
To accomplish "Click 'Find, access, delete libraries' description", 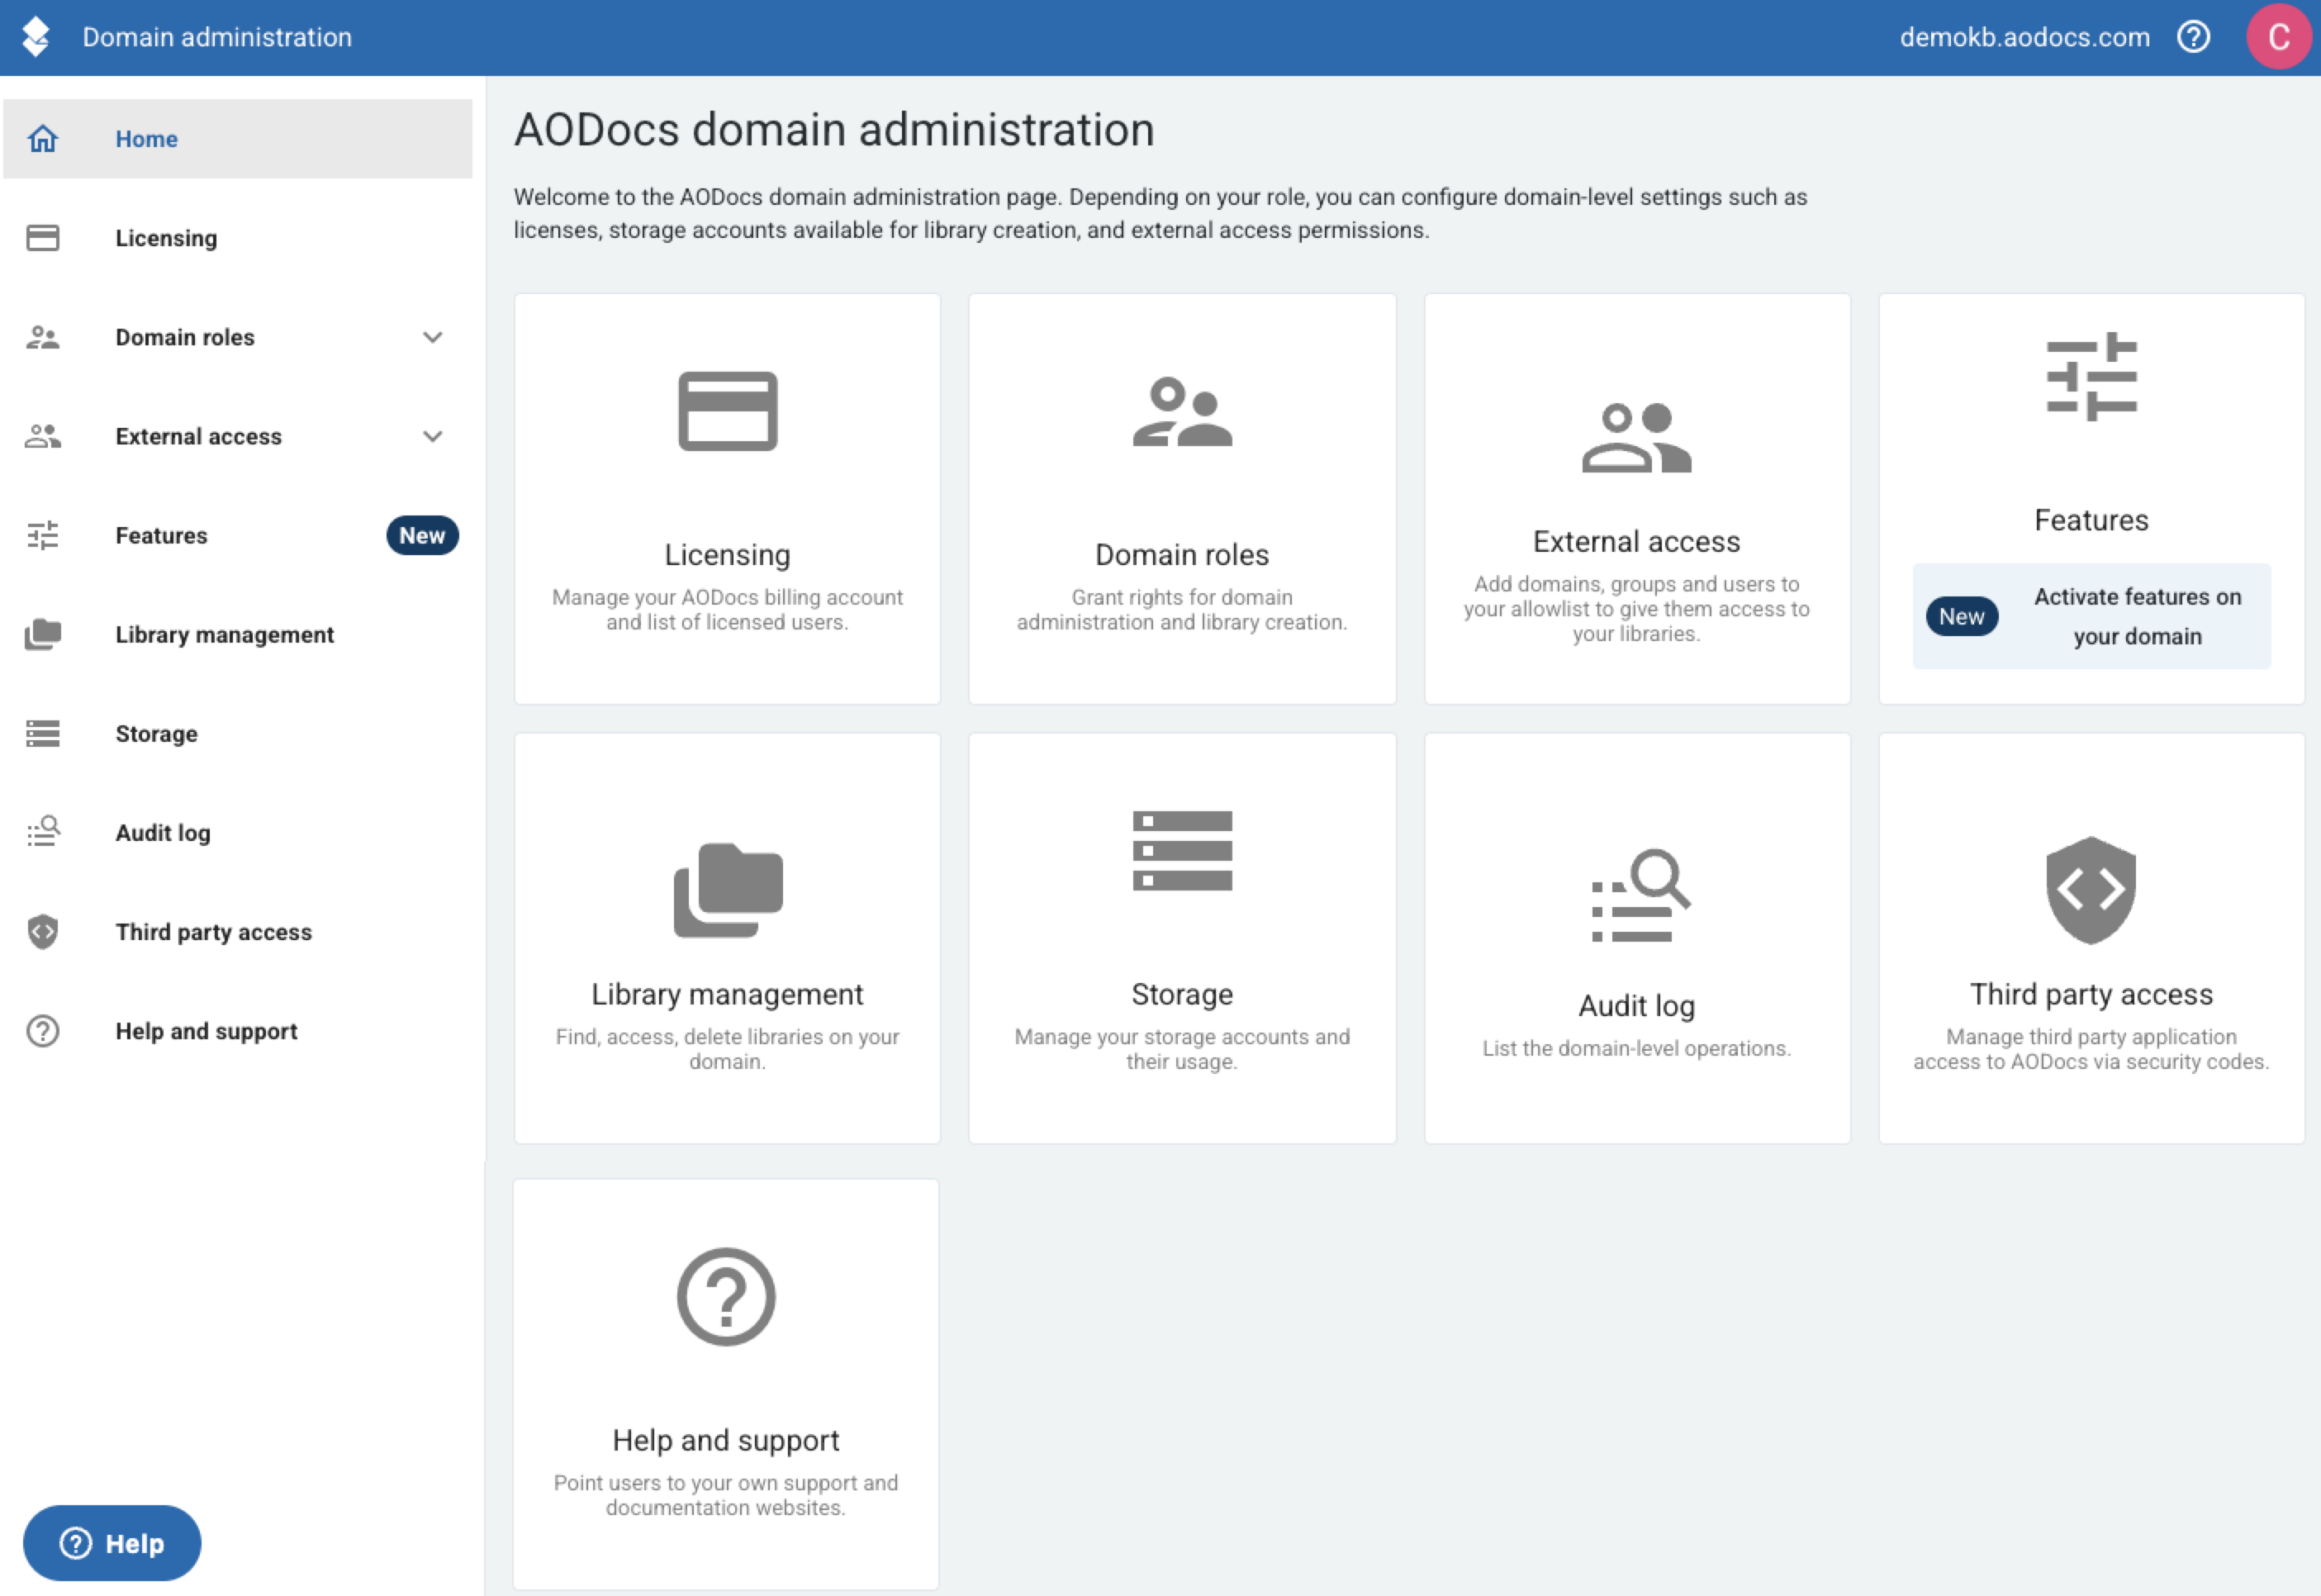I will pos(728,1049).
